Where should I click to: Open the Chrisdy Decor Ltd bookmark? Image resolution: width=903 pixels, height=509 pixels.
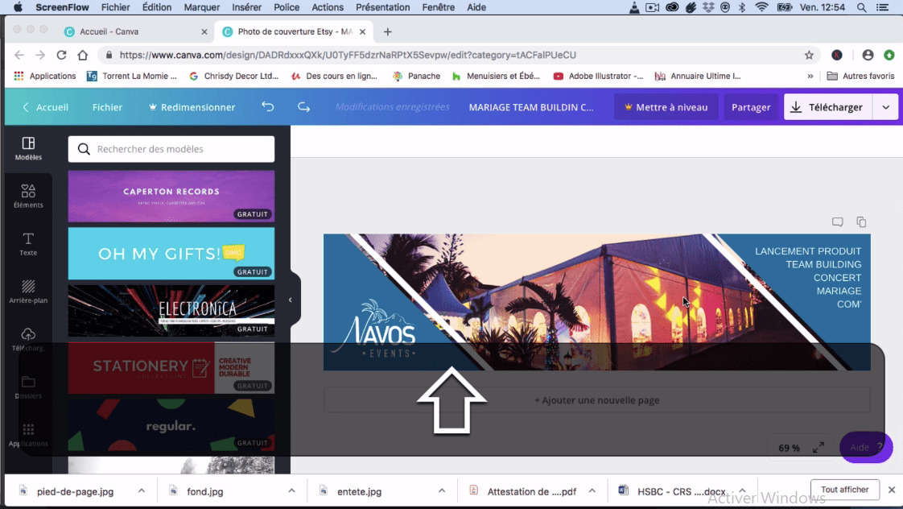tap(234, 76)
